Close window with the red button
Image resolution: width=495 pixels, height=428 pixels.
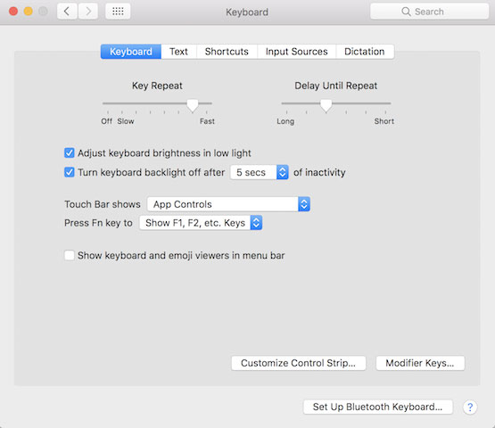pos(13,12)
